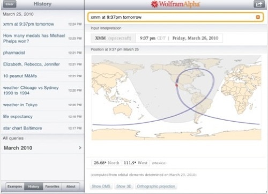Clear the history list

tap(10, 4)
